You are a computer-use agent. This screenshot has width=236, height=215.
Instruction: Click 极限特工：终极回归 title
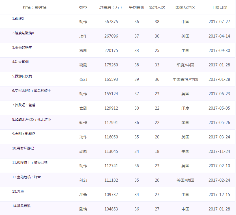pyautogui.click(x=30, y=163)
